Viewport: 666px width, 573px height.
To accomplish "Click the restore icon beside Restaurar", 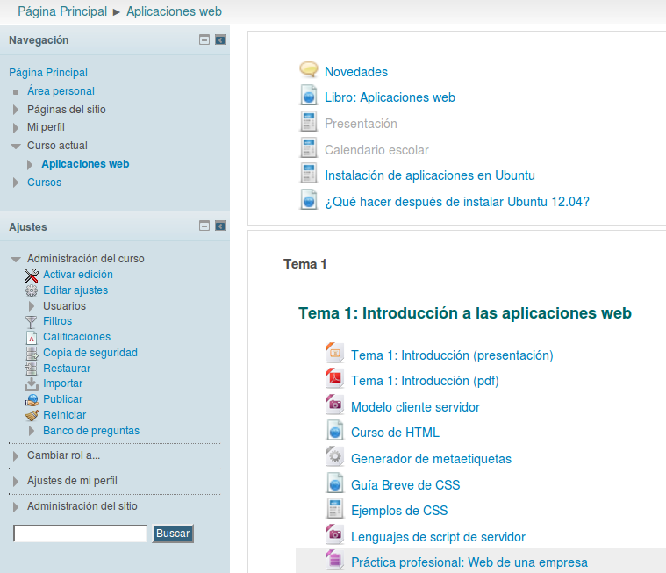I will click(31, 369).
